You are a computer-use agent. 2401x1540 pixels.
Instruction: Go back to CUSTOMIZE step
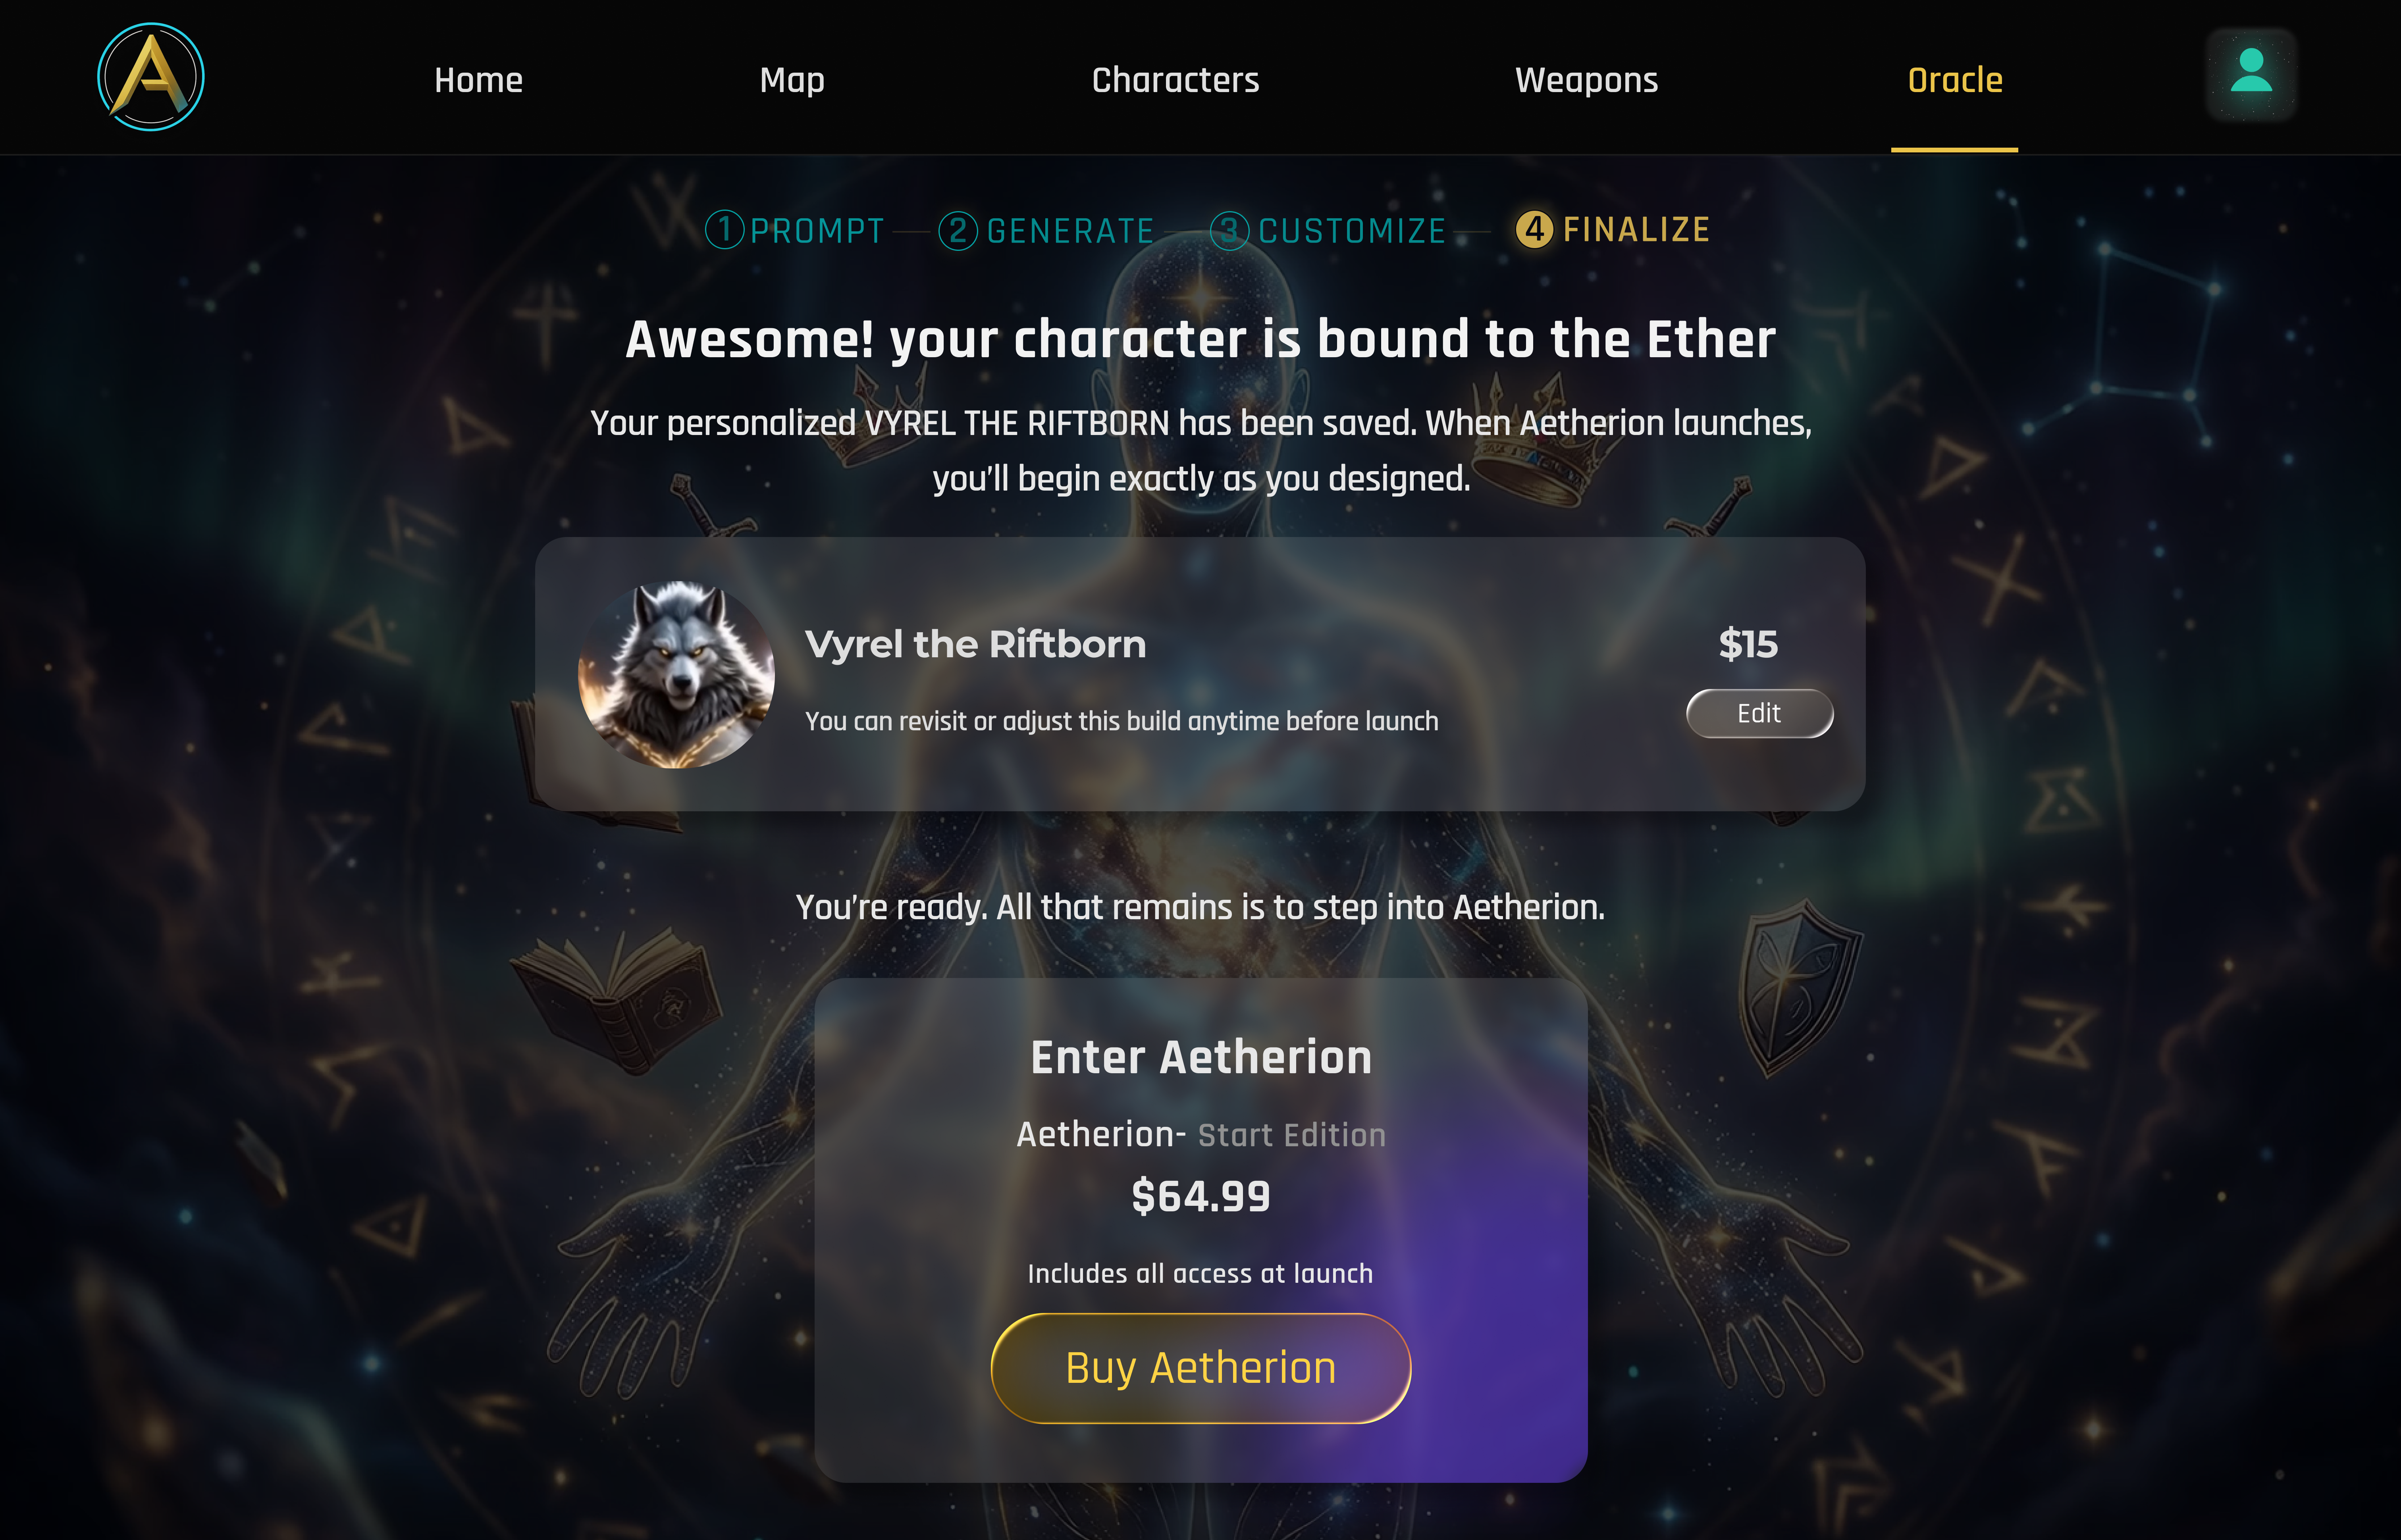click(1352, 231)
